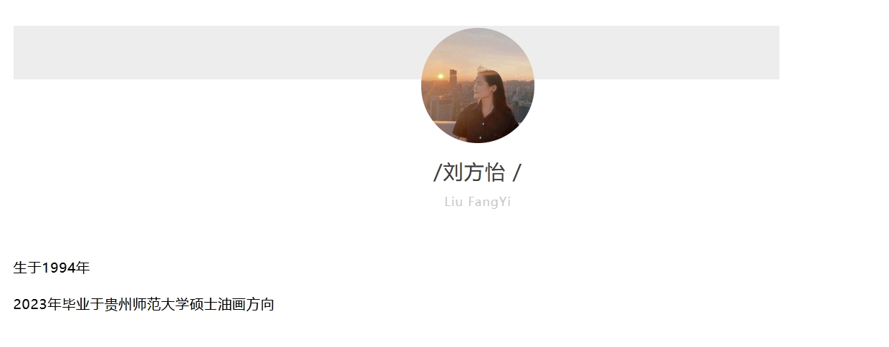Click the year 1994 in the birth line

(x=59, y=268)
